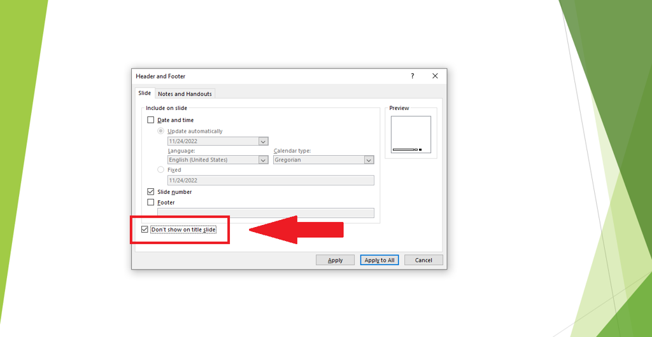Cancel the Header and Footer dialog
Image resolution: width=652 pixels, height=337 pixels.
423,260
